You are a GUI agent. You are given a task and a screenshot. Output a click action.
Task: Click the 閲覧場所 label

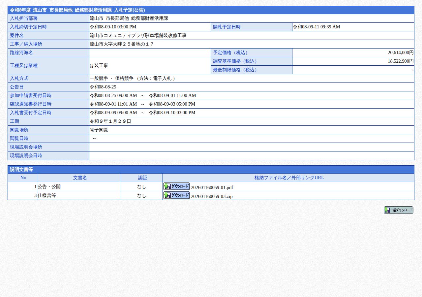[x=19, y=130]
